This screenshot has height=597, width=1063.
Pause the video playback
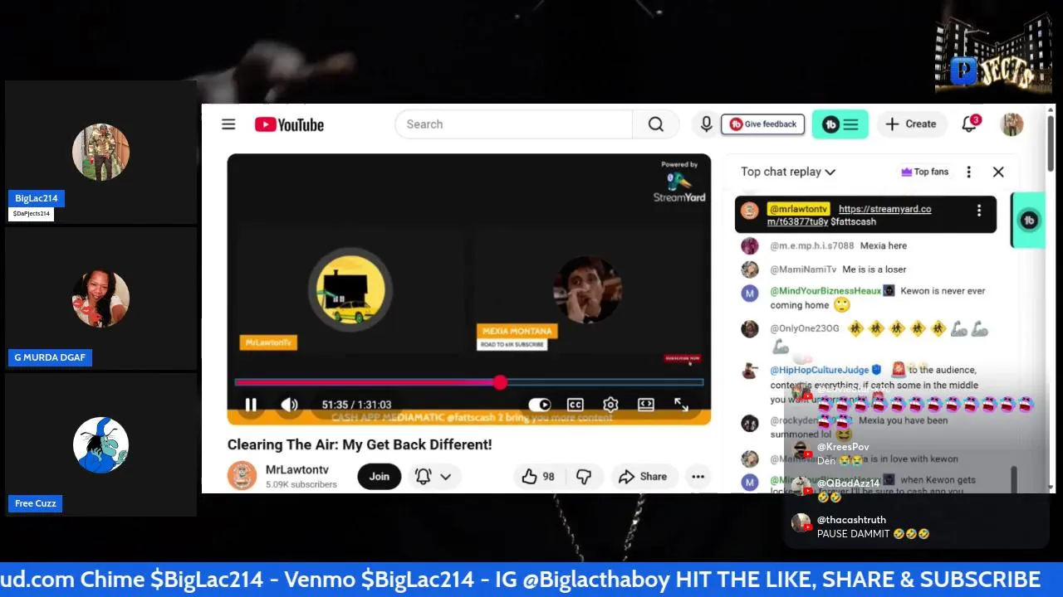pos(251,405)
